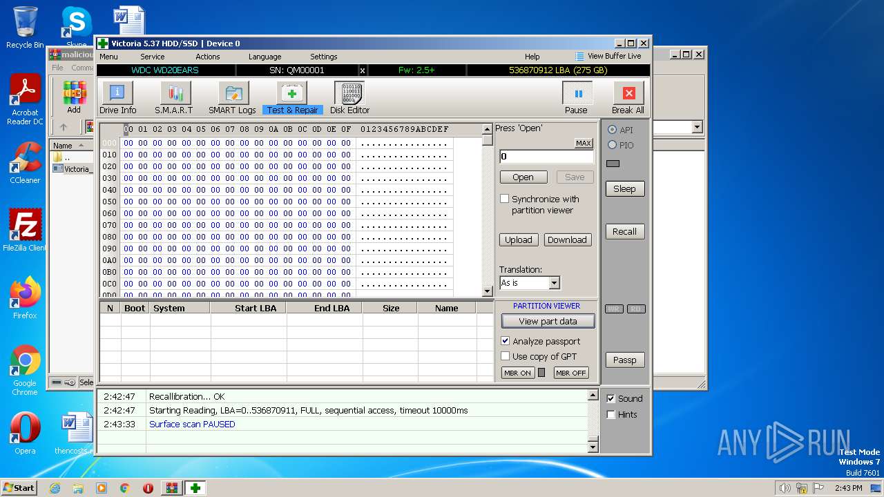Click the Sleep button

coord(625,188)
